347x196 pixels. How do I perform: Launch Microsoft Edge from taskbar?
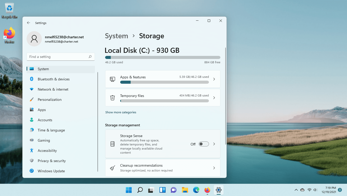pyautogui.click(x=196, y=190)
